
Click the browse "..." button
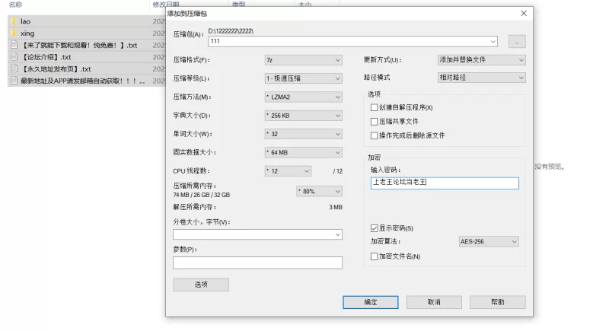click(517, 42)
